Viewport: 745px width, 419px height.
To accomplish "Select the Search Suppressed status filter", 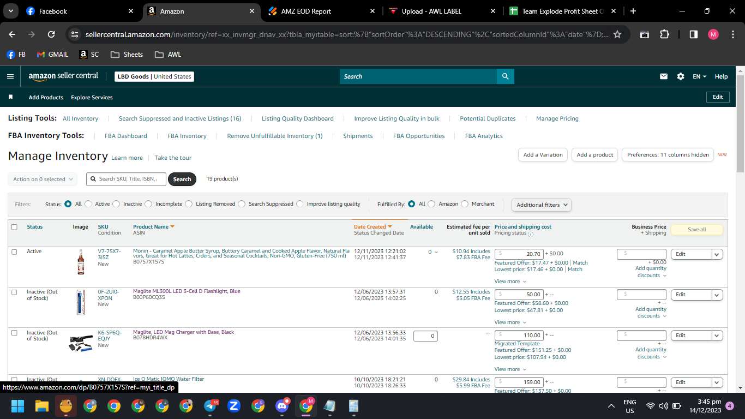I will pyautogui.click(x=242, y=204).
